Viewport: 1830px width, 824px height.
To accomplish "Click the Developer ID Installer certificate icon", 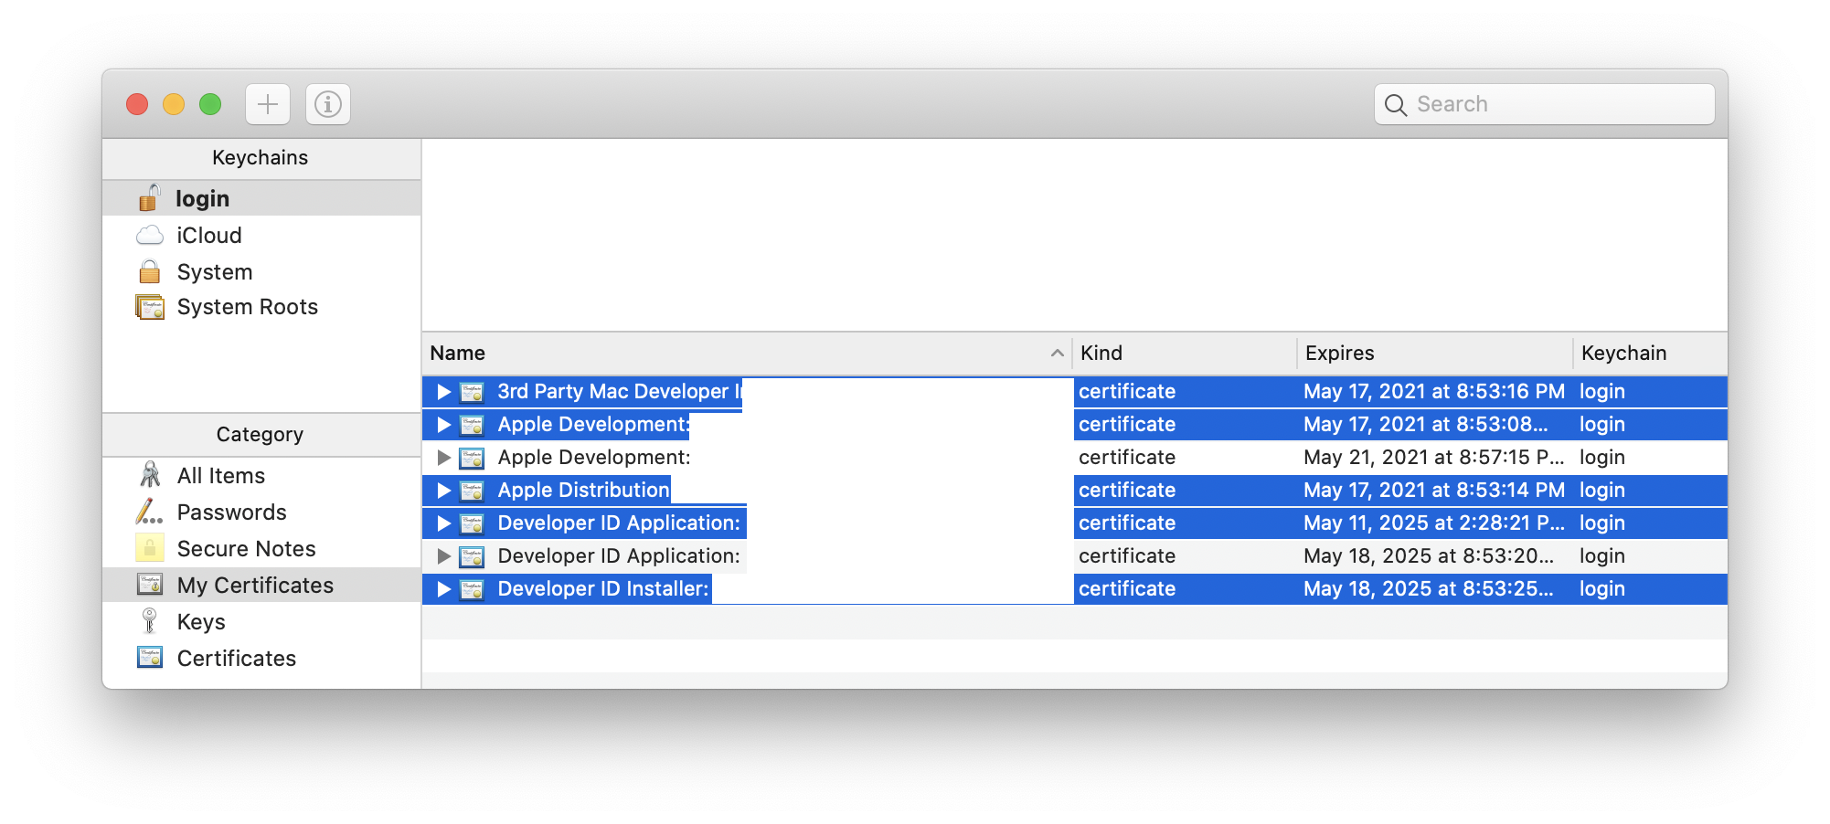I will coord(472,589).
